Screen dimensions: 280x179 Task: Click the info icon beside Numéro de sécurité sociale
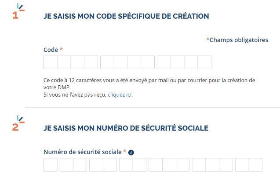(131, 152)
